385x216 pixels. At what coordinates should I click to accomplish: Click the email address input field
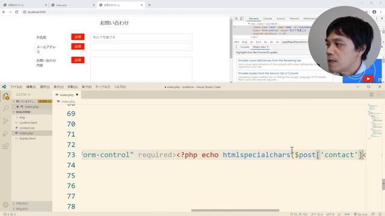pyautogui.click(x=141, y=47)
